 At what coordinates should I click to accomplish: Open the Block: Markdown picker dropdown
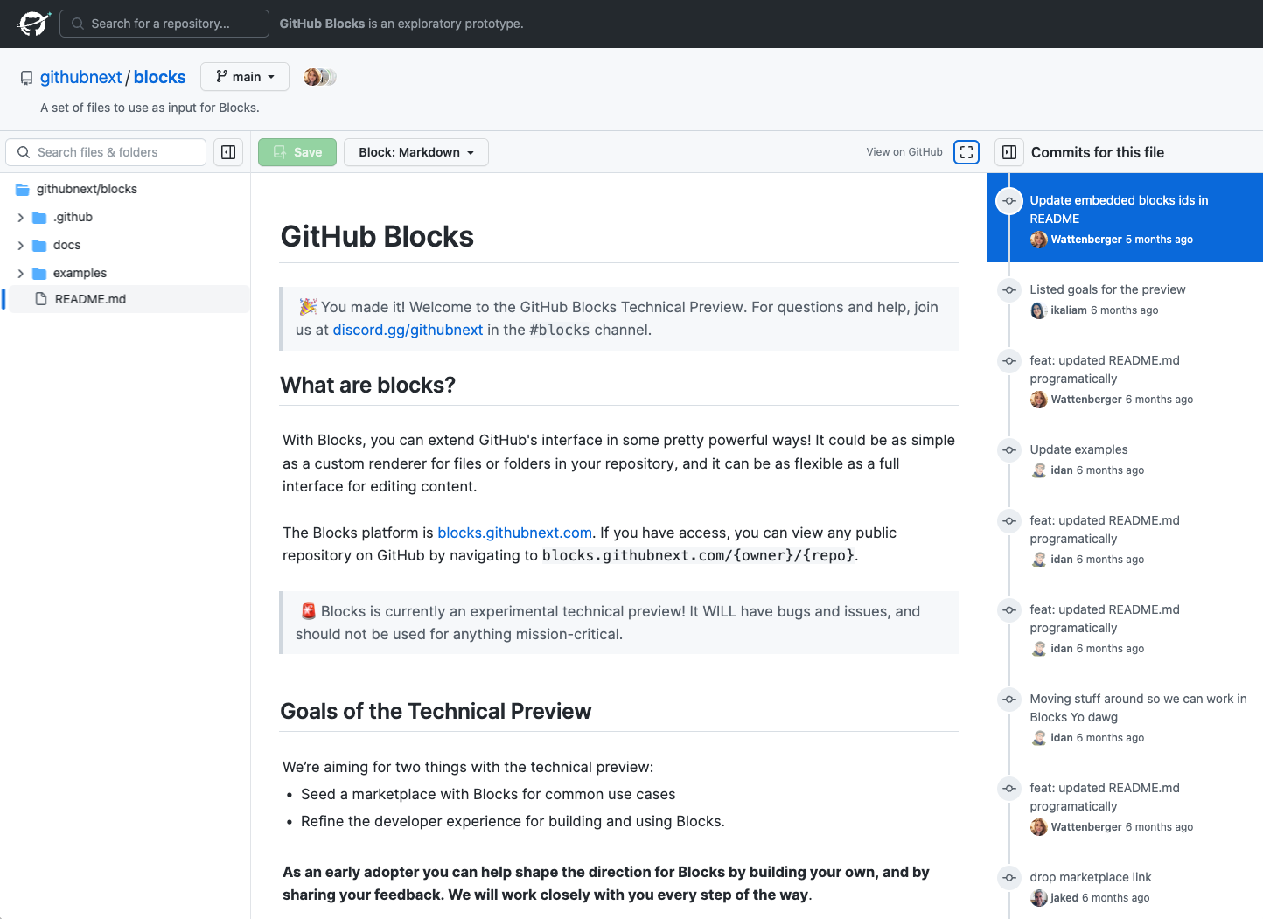point(416,152)
